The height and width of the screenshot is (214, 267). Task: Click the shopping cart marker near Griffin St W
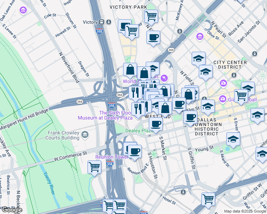[x=208, y=199]
